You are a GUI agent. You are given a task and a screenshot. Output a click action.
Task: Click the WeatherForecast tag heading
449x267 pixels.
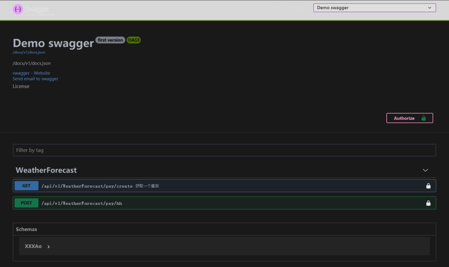click(x=46, y=170)
